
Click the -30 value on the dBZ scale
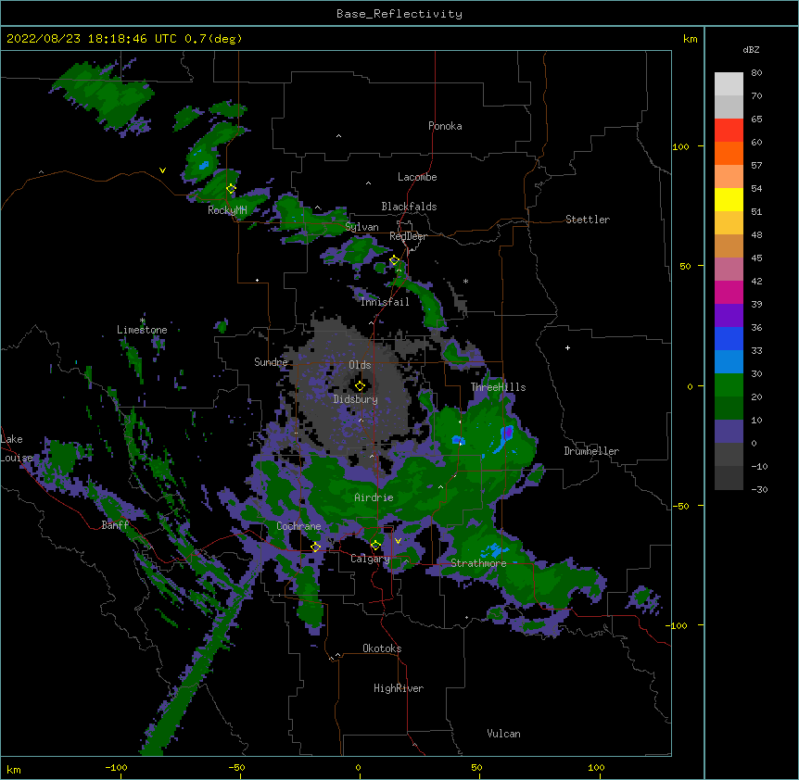coord(759,489)
